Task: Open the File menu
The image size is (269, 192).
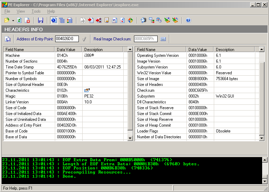Action: click(x=7, y=11)
